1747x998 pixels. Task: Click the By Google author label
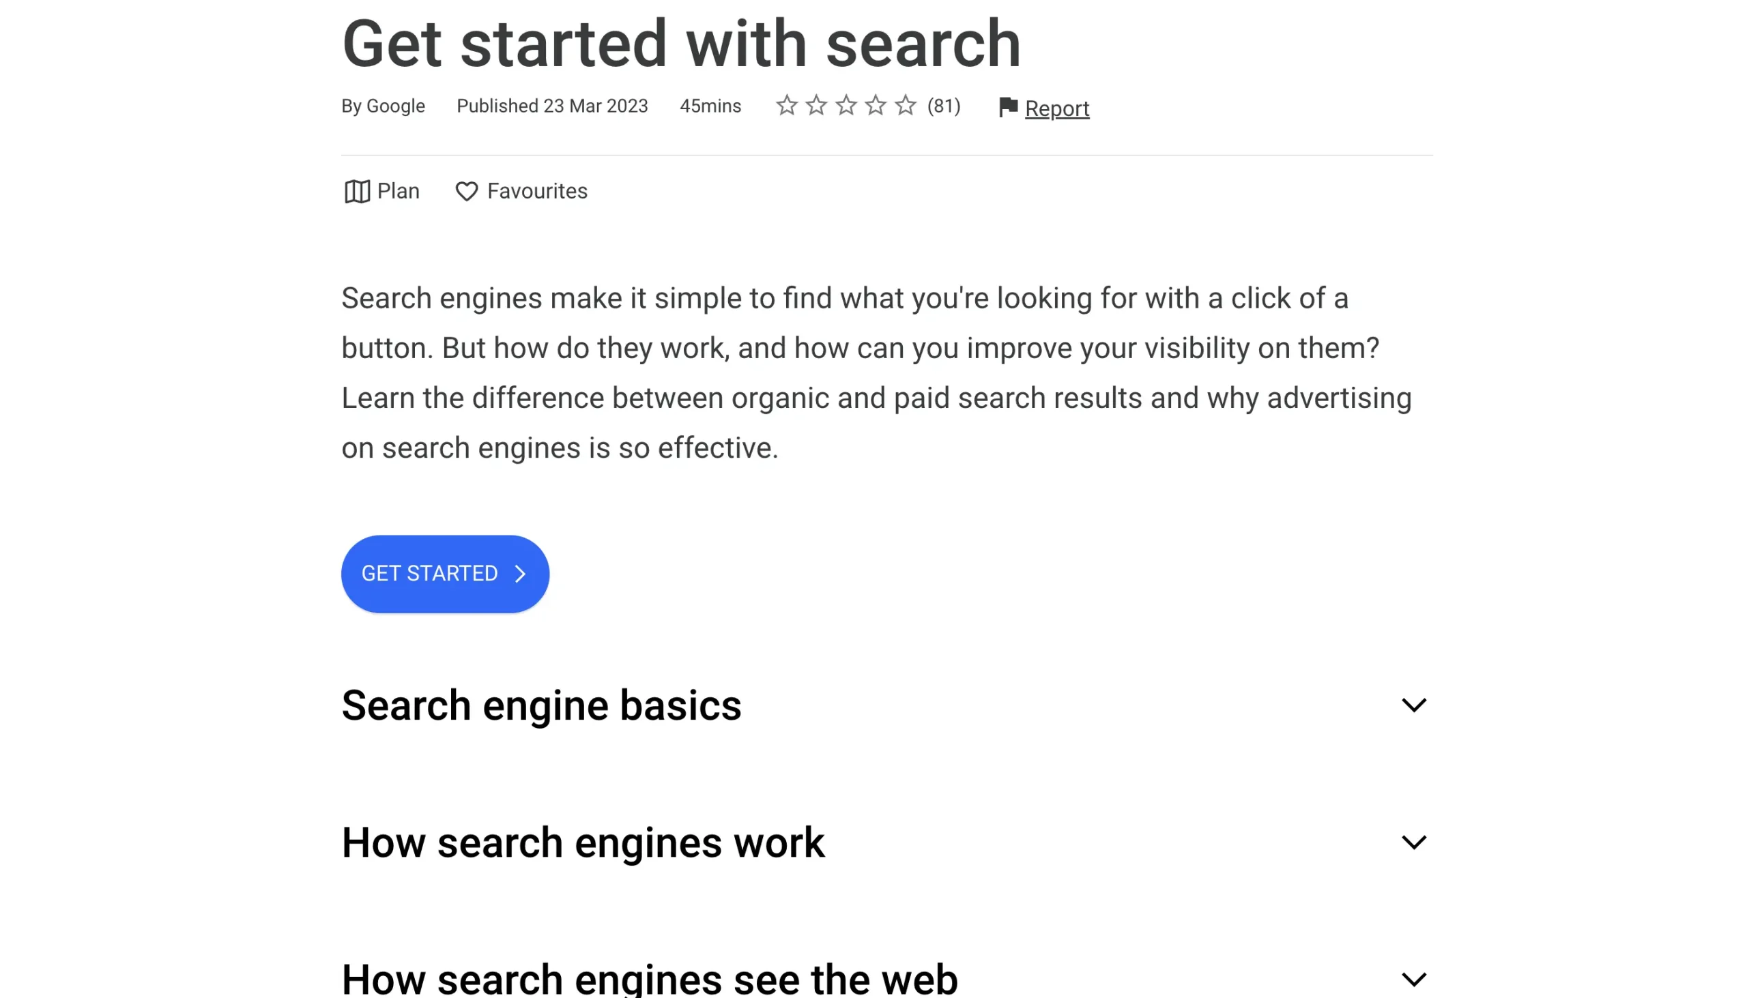[x=384, y=106]
